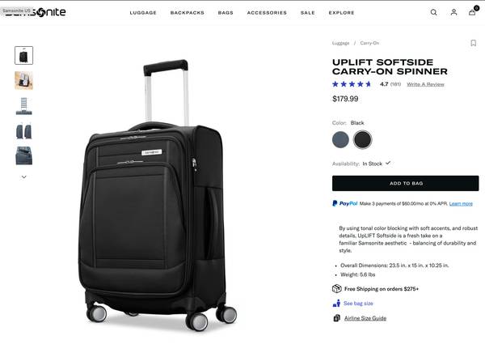Follow PayPal Learn more link

461,203
